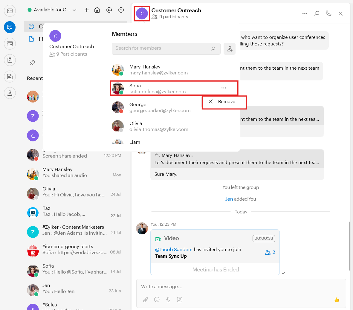Open Jen recent conversation

click(75, 290)
